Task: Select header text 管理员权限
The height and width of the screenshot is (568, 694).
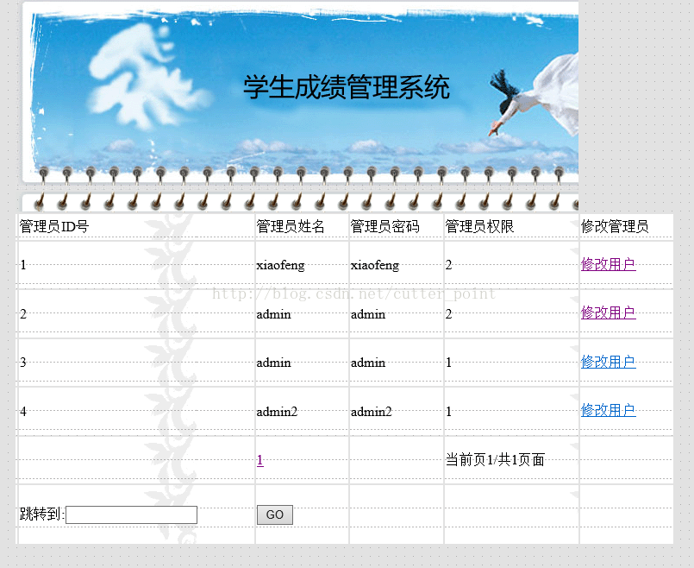Action: (480, 226)
